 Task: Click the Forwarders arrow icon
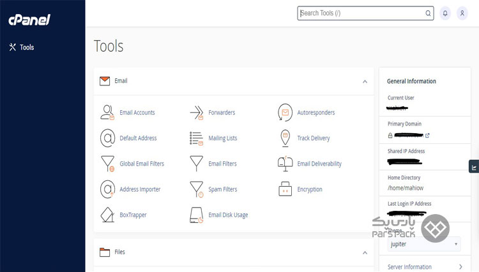pos(197,112)
